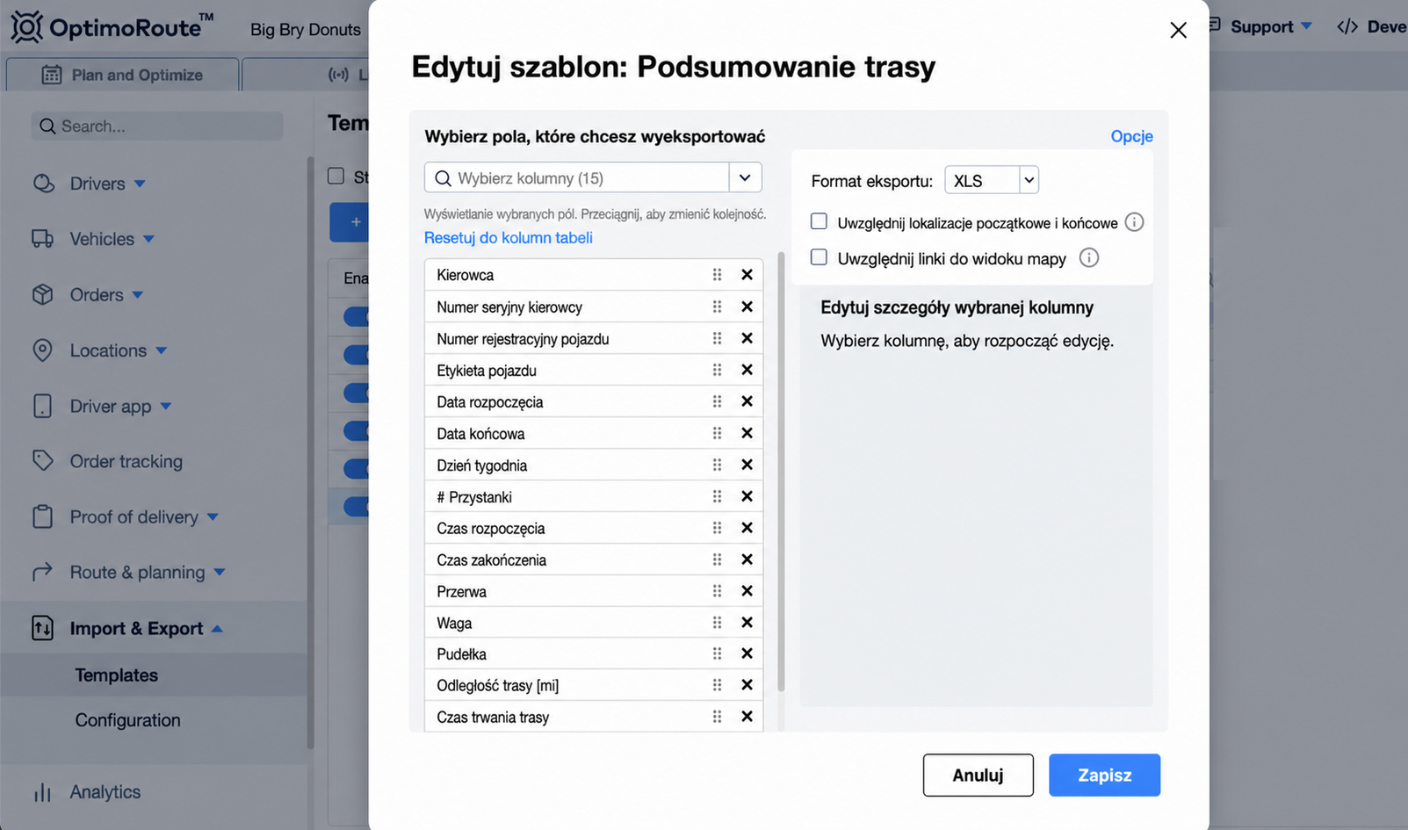Remove the Kierowca column with its X icon

click(747, 275)
